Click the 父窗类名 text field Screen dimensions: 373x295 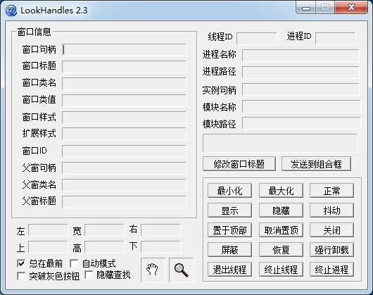124,185
